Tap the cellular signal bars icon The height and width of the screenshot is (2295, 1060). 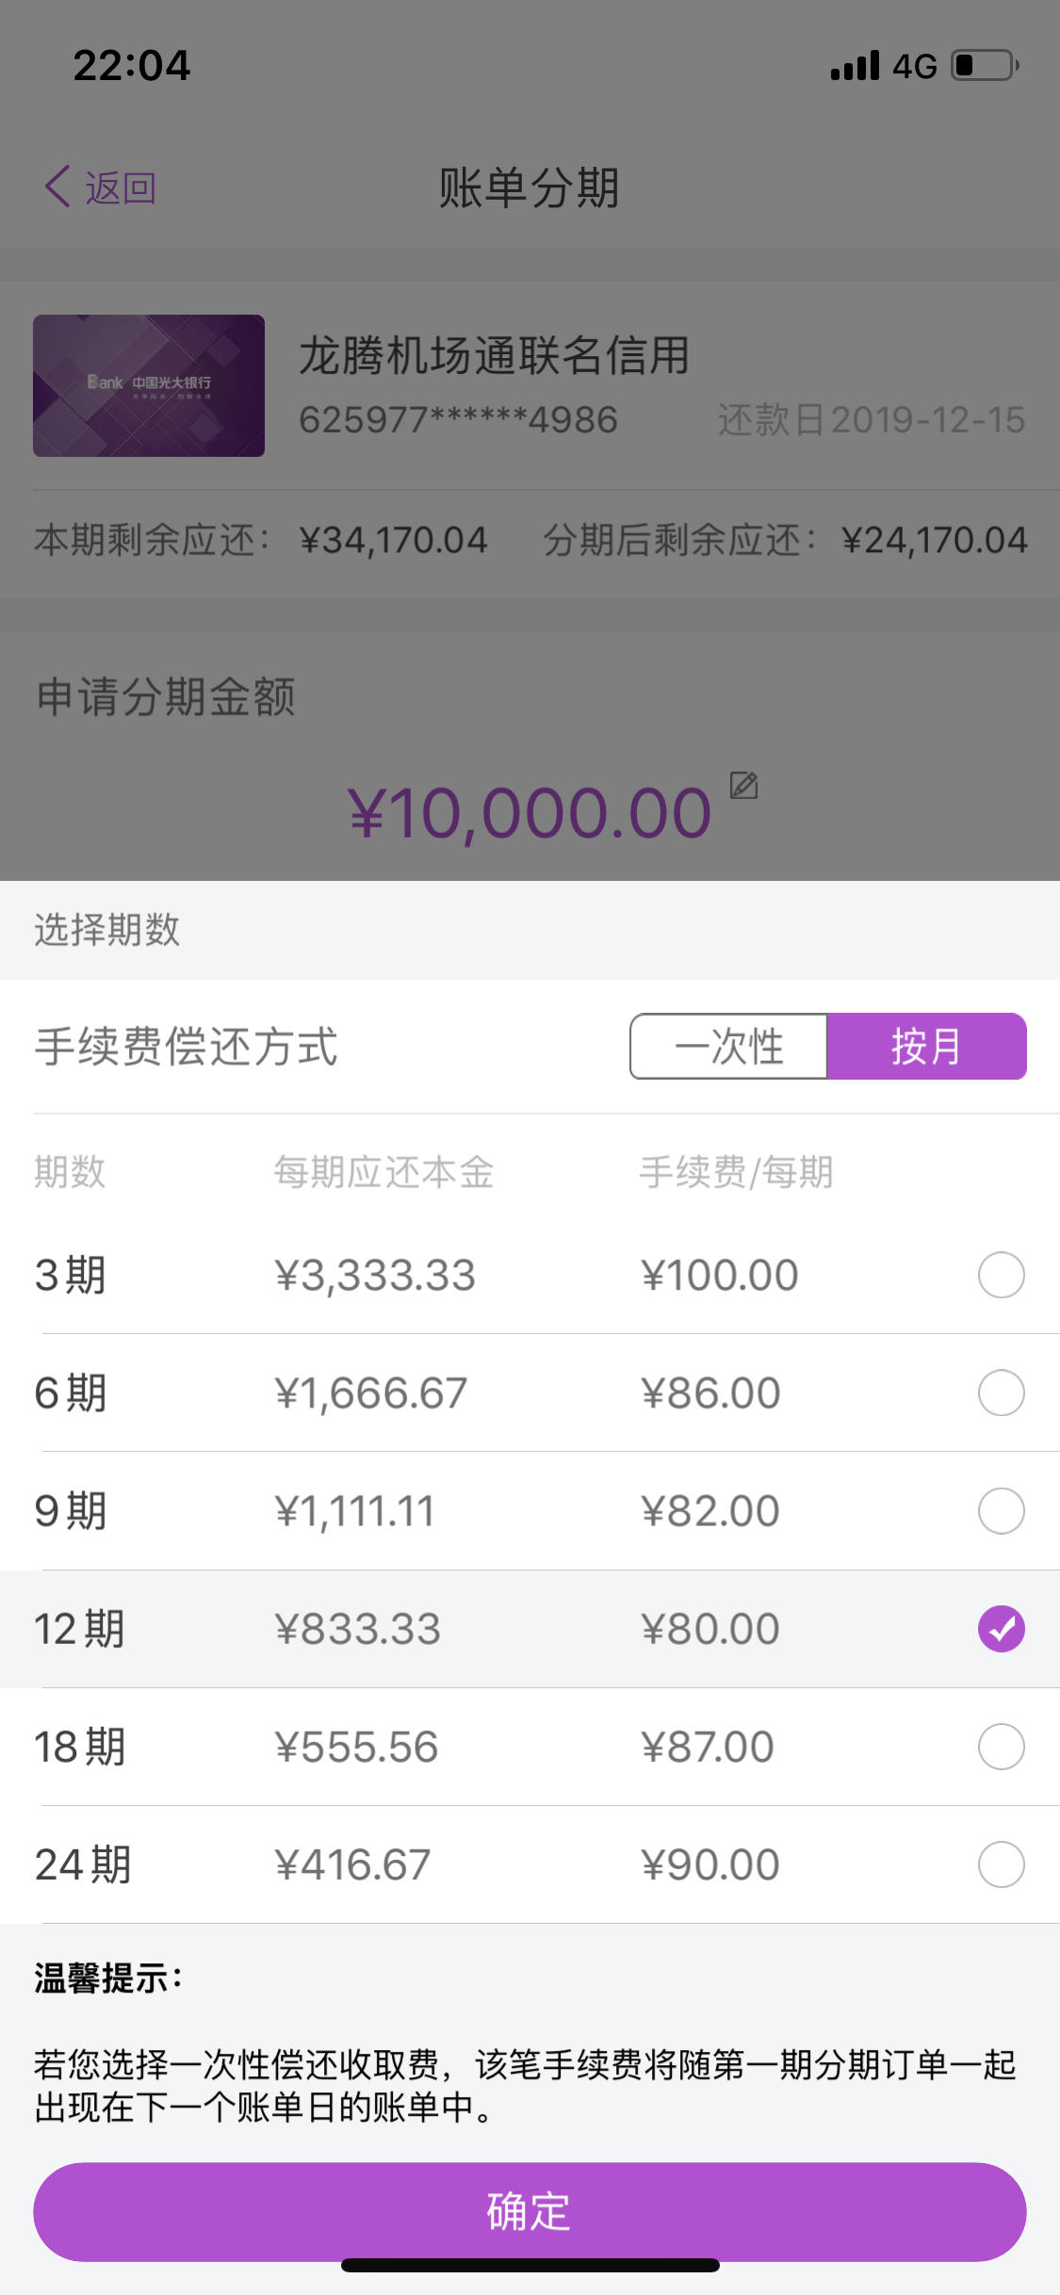coord(855,66)
